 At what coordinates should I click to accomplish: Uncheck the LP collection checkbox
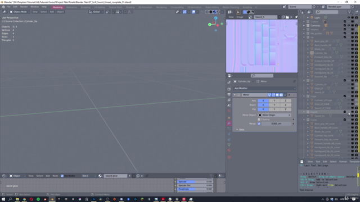[345, 80]
